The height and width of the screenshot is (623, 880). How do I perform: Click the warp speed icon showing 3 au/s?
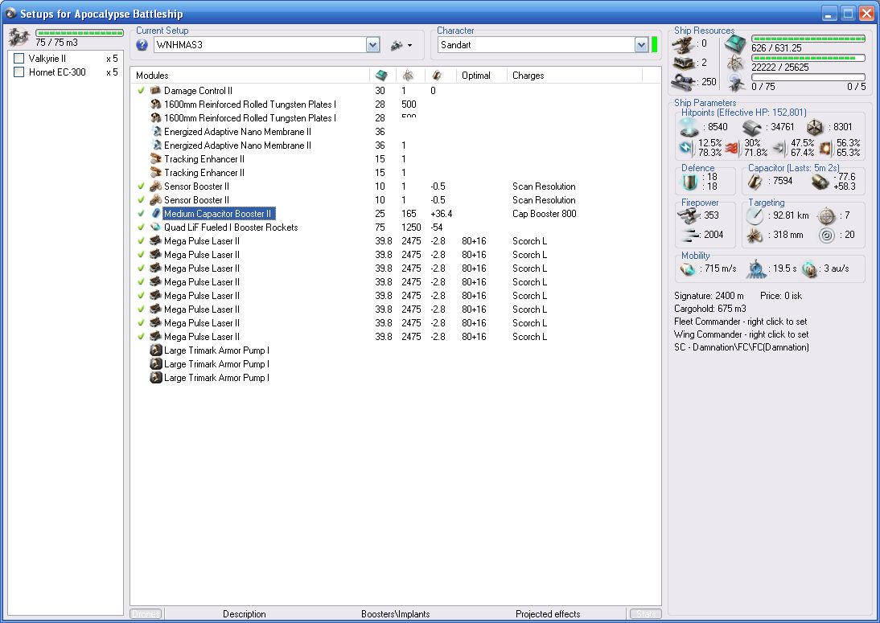click(809, 269)
